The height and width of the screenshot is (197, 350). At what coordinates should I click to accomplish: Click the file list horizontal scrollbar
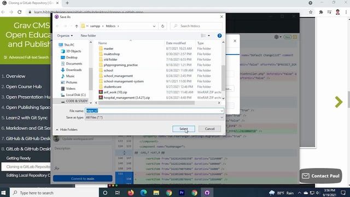pyautogui.click(x=147, y=103)
